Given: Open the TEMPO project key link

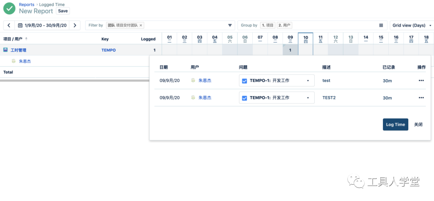Looking at the screenshot, I should click(108, 50).
